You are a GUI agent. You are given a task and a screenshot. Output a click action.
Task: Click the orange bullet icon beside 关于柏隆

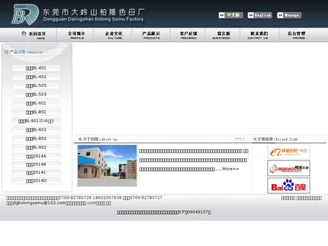pos(80,139)
